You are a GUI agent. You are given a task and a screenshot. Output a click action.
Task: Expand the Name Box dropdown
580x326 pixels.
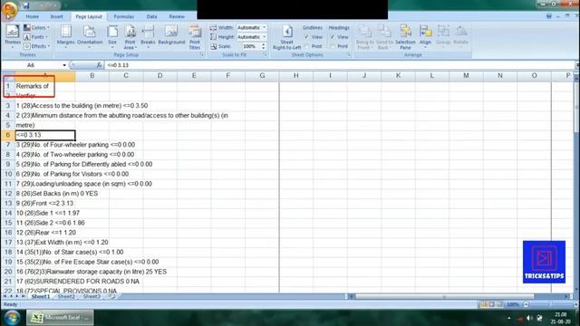pyautogui.click(x=64, y=65)
